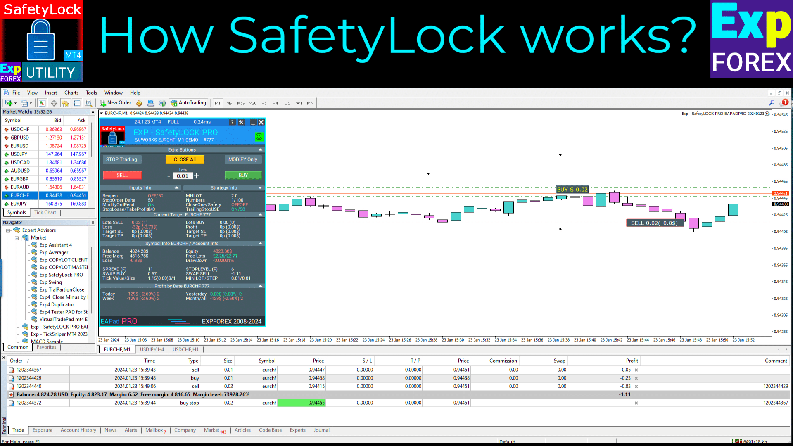
Task: Toggle the Data Window crosshair icon
Action: 54,103
